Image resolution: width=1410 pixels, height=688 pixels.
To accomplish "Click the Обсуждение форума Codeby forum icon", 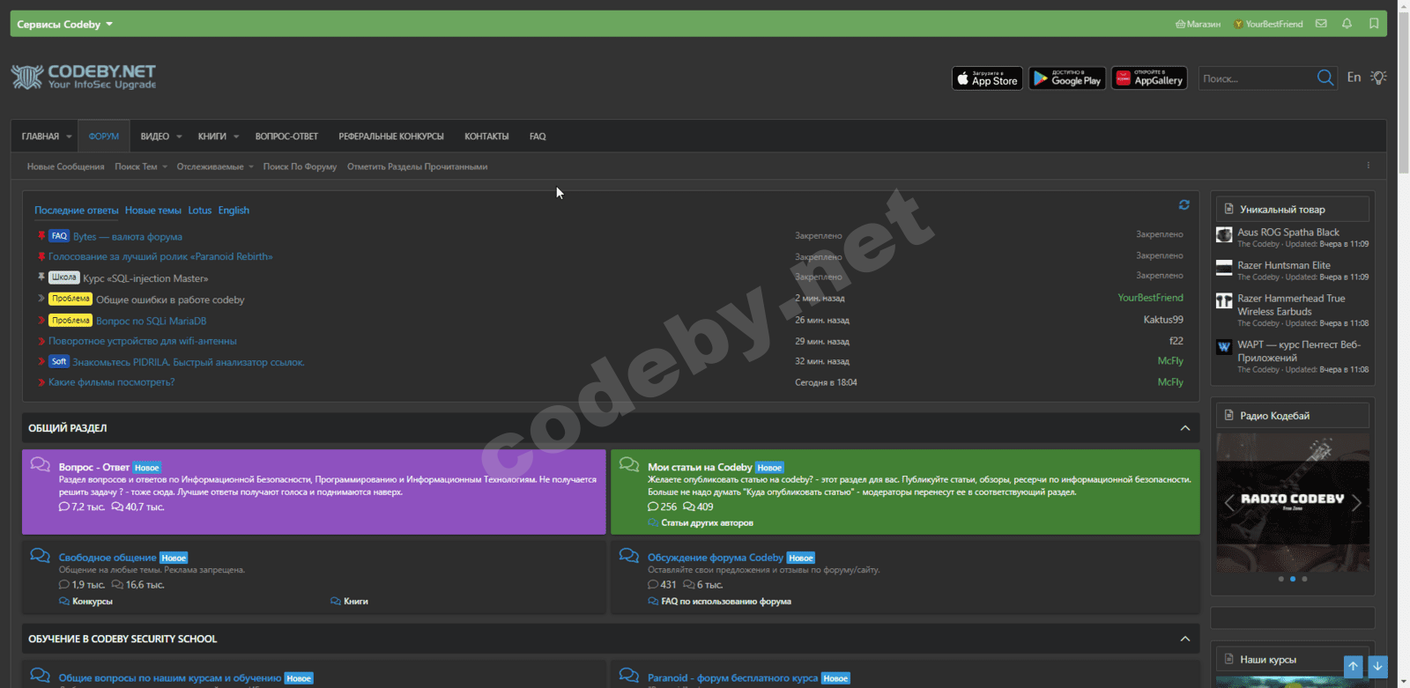I will pyautogui.click(x=629, y=555).
